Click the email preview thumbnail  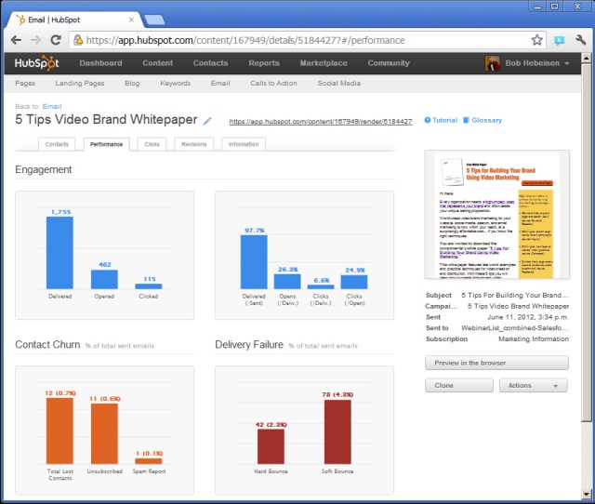(x=496, y=216)
